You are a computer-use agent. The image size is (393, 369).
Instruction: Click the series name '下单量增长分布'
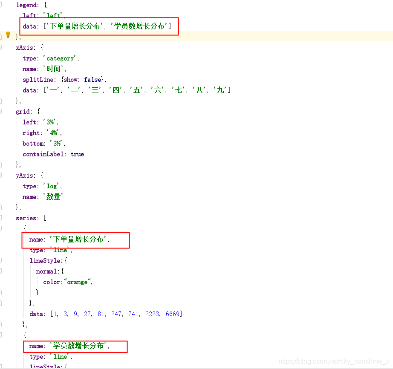click(78, 239)
